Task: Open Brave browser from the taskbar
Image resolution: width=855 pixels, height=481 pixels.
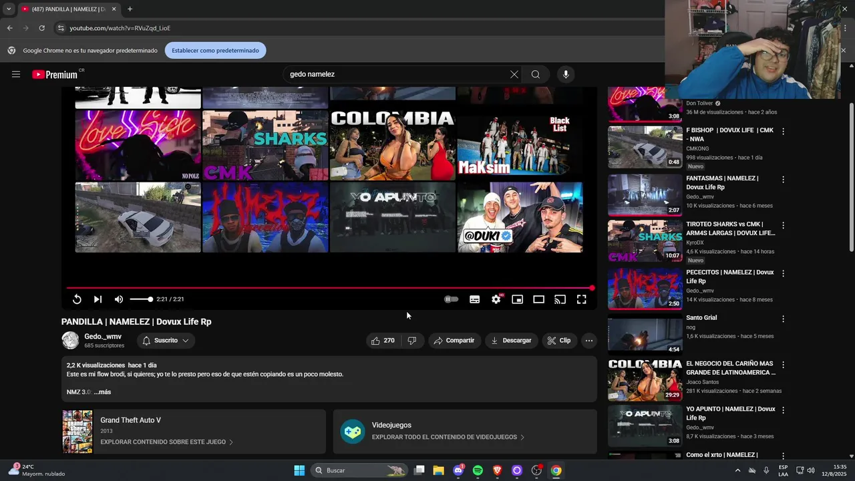Action: click(x=497, y=470)
